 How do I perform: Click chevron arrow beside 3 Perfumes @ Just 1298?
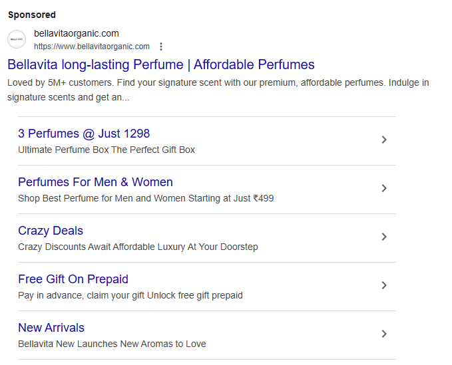(x=383, y=140)
